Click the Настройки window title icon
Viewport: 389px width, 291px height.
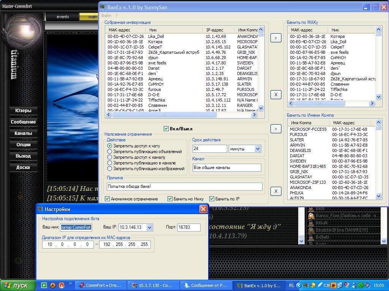pyautogui.click(x=40, y=209)
